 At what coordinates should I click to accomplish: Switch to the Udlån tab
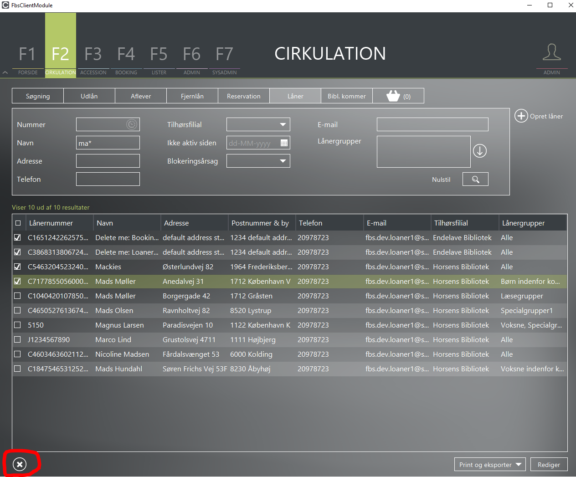89,96
